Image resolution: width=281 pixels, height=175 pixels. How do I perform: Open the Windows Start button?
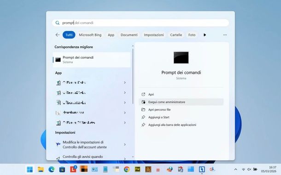coord(30,169)
